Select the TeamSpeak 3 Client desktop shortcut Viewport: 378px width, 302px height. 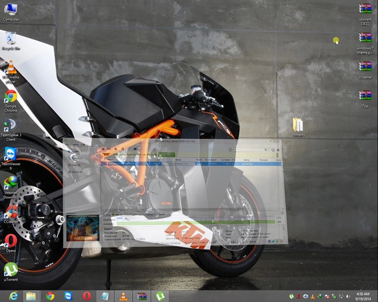[11, 130]
